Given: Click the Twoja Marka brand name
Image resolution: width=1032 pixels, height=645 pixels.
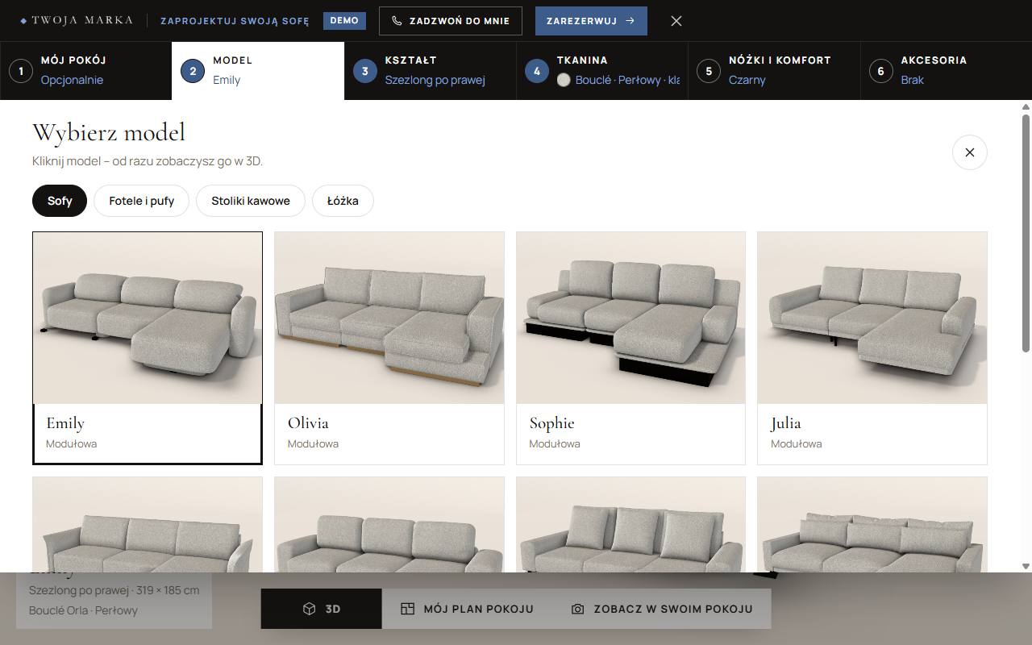Looking at the screenshot, I should (82, 21).
